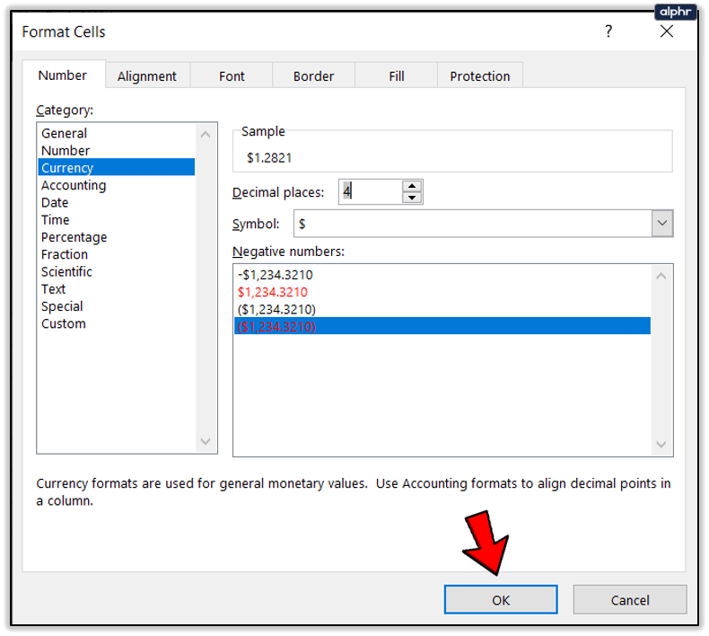Select the Date category
709x636 pixels.
point(117,202)
